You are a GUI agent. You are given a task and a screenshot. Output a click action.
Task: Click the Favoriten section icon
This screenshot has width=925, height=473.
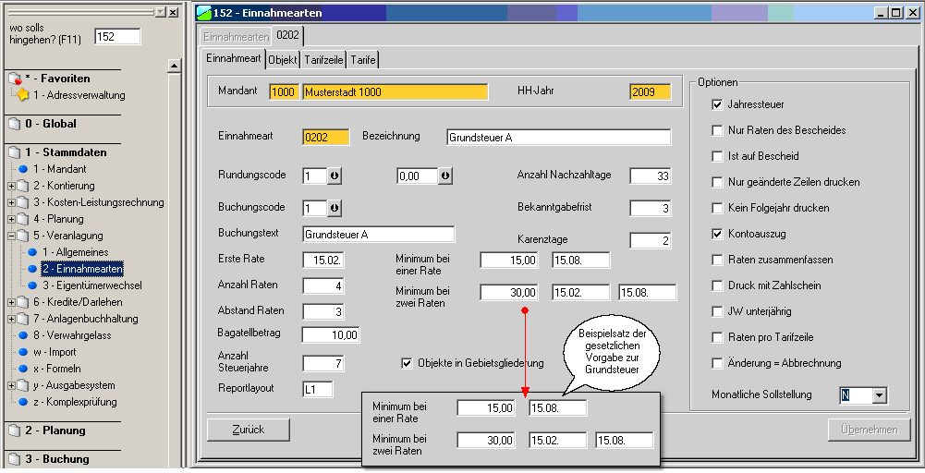(x=14, y=79)
